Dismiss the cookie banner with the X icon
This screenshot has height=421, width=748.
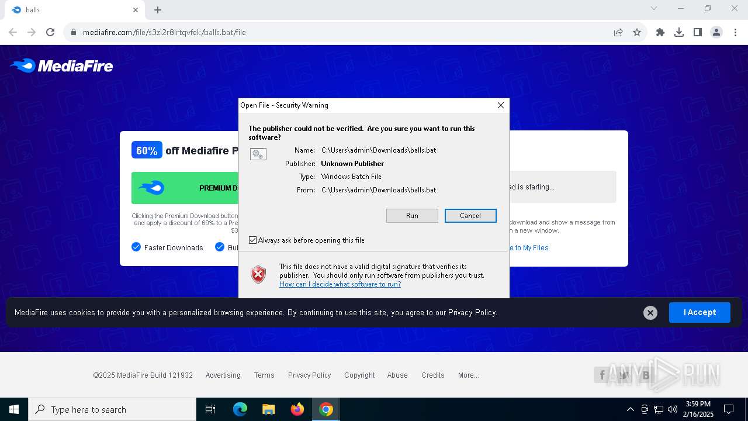coord(650,313)
